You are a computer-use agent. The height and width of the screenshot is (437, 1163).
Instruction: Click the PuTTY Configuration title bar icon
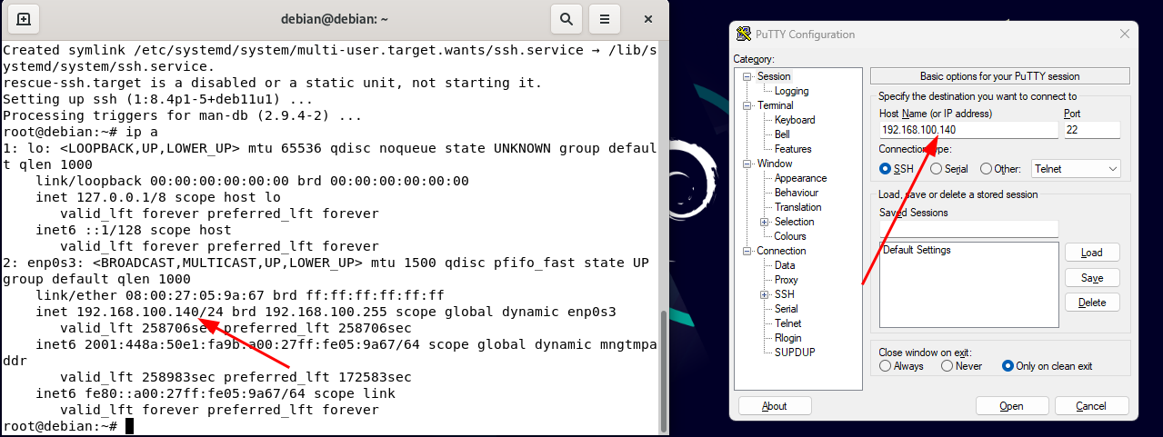[x=745, y=35]
